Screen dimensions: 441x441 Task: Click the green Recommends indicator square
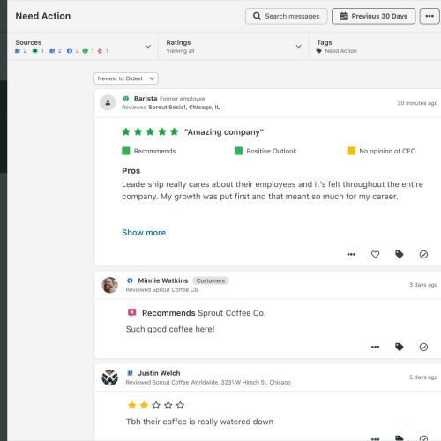[x=126, y=151]
